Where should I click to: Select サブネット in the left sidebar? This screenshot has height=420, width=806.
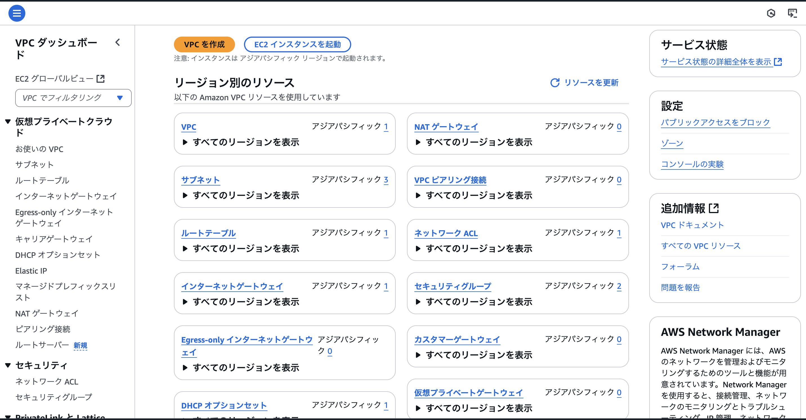coord(34,165)
